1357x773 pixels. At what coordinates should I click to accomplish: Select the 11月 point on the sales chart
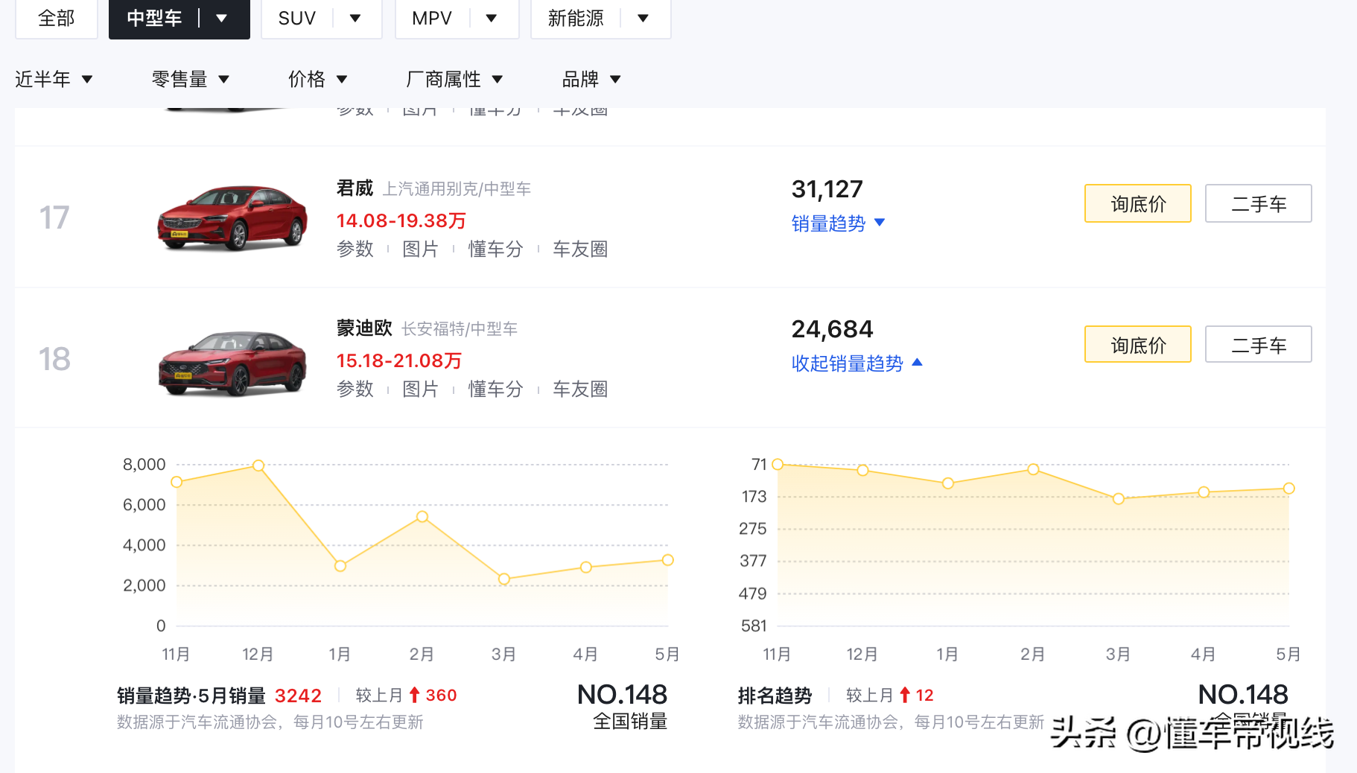(x=177, y=482)
